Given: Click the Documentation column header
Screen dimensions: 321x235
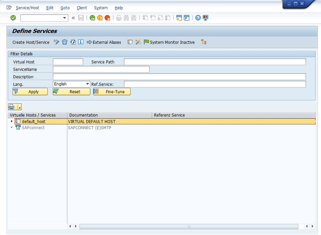Looking at the screenshot, I should [x=109, y=115].
